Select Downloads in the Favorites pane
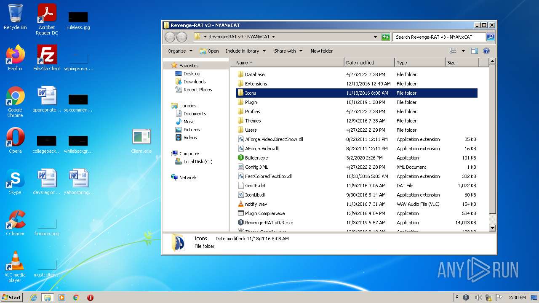 194,82
